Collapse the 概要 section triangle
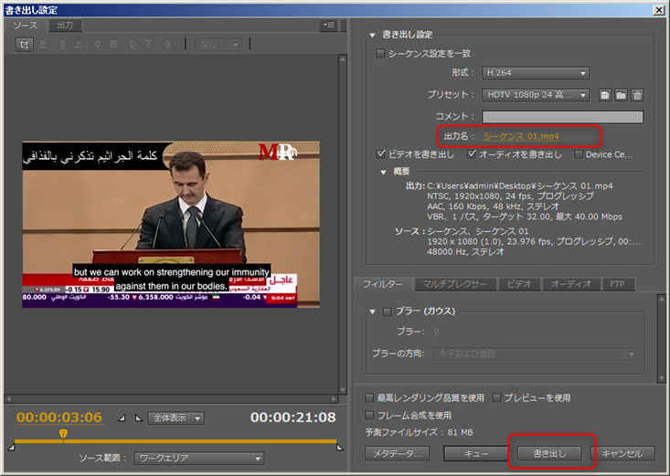The width and height of the screenshot is (670, 476). tap(383, 172)
